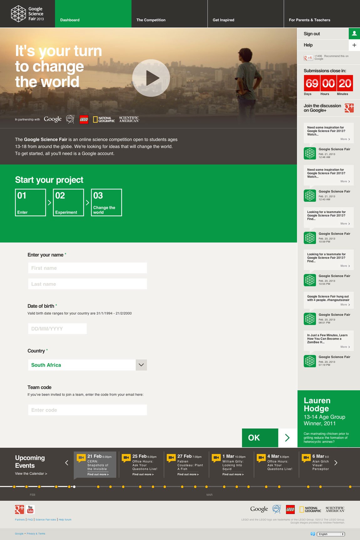Screen dimensions: 360x540
Task: Click the First name input field
Action: pos(87,268)
